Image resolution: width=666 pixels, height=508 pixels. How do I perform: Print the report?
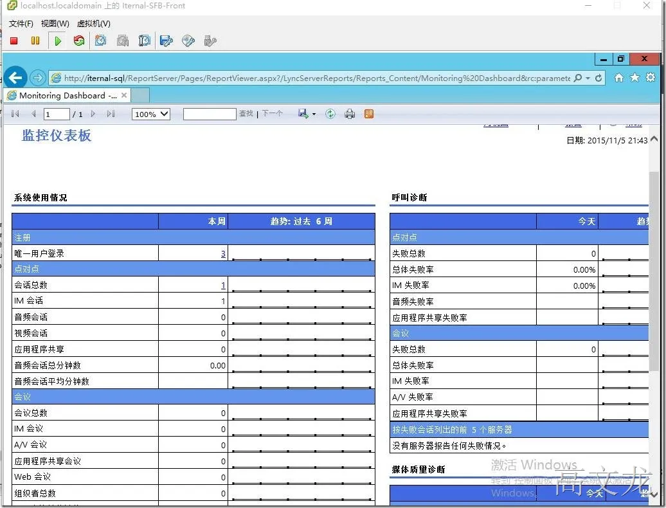[350, 114]
